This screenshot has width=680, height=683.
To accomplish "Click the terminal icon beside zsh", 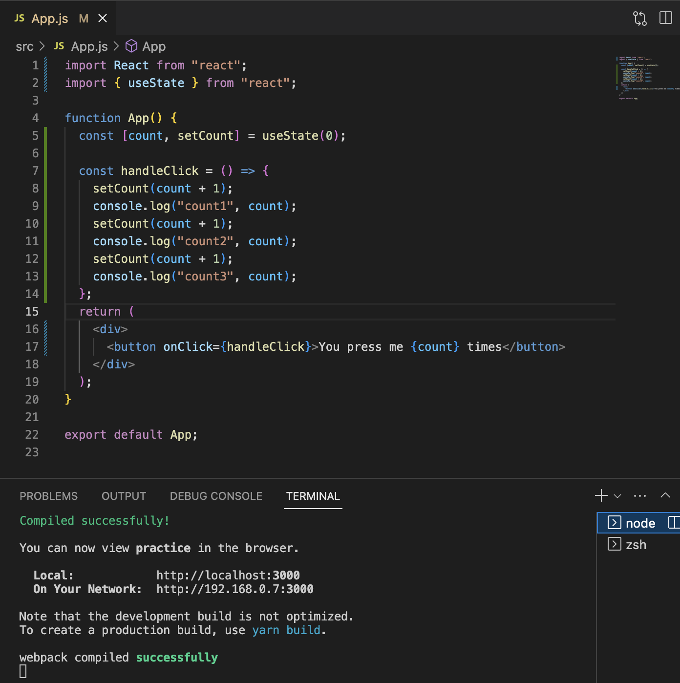I will pos(614,544).
